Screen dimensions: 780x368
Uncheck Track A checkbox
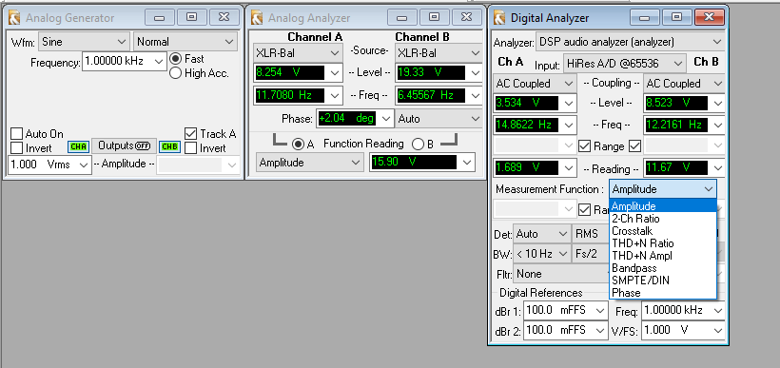pyautogui.click(x=190, y=134)
